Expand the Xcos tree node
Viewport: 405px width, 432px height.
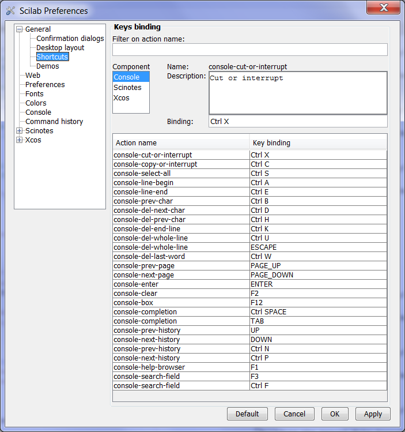pos(20,140)
